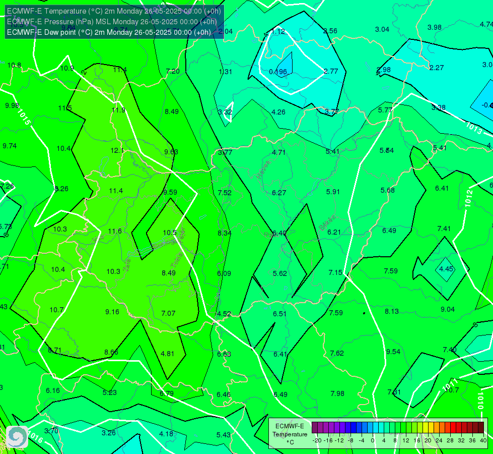Click the 4.52 temperature value
This screenshot has height=454, width=493.
(x=224, y=314)
